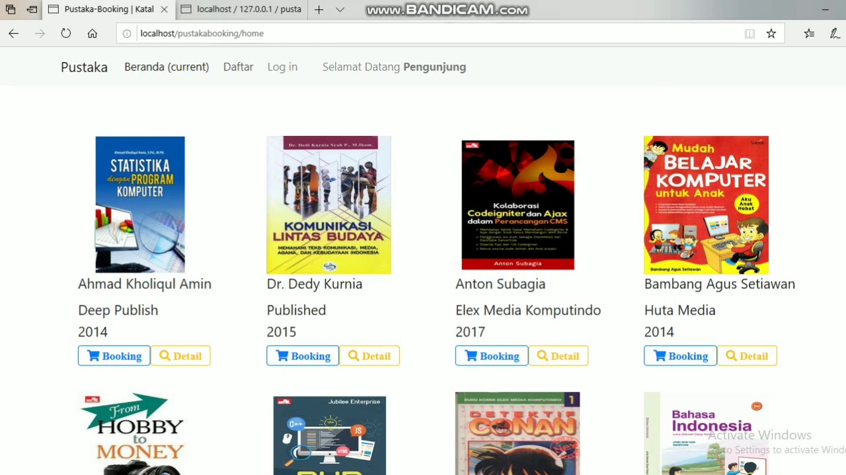Open the Log in menu item
The image size is (846, 475).
282,67
